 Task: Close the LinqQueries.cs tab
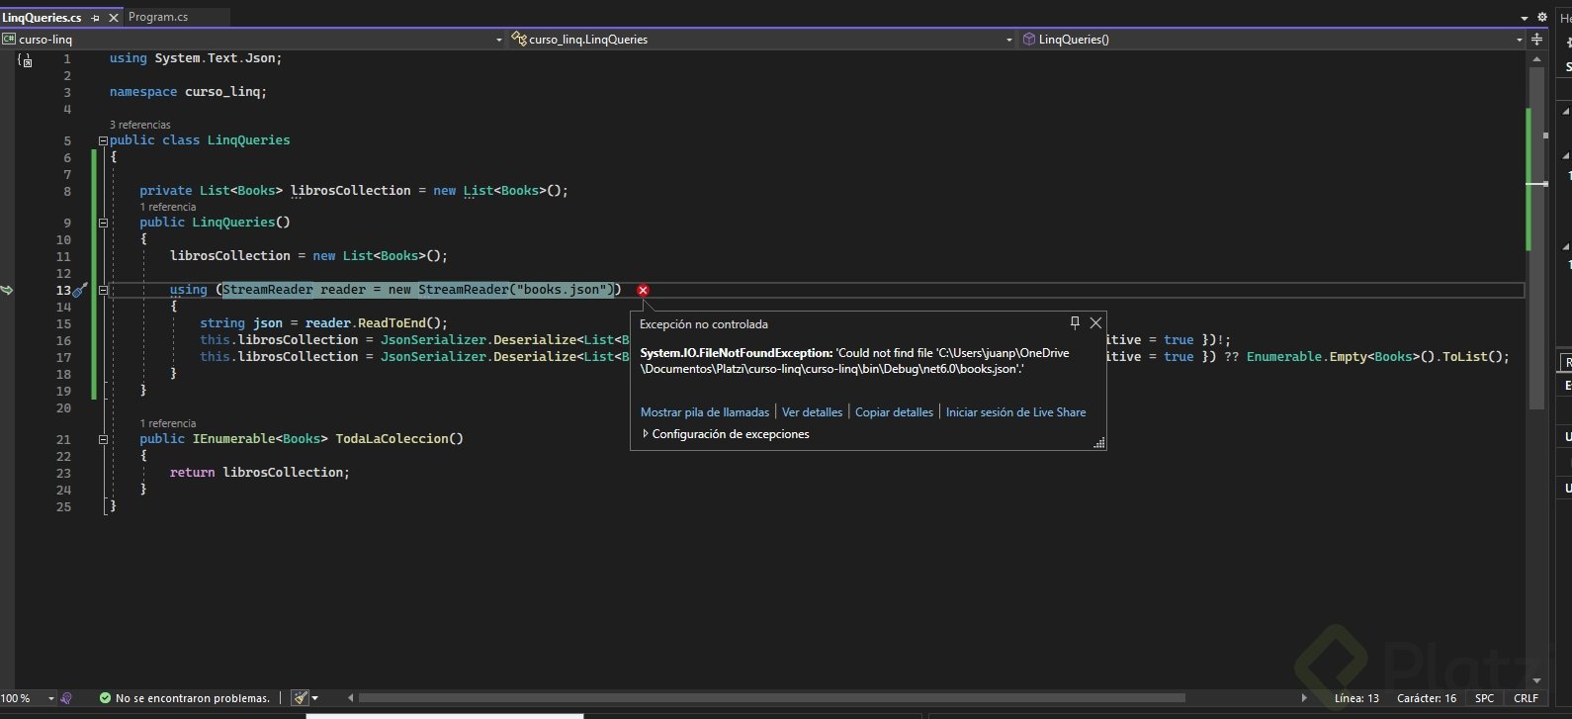pos(113,18)
